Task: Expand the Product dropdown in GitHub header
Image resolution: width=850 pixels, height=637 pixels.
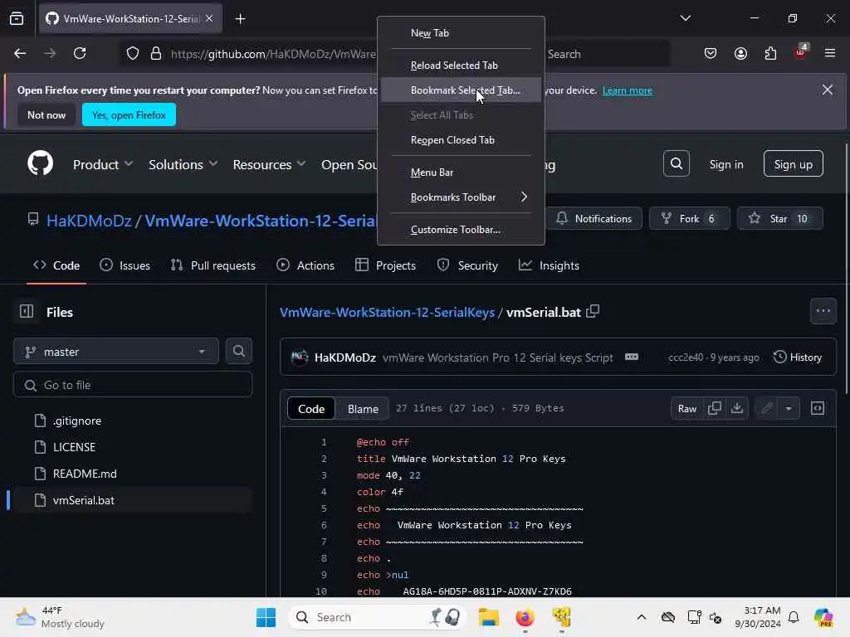Action: coord(102,164)
